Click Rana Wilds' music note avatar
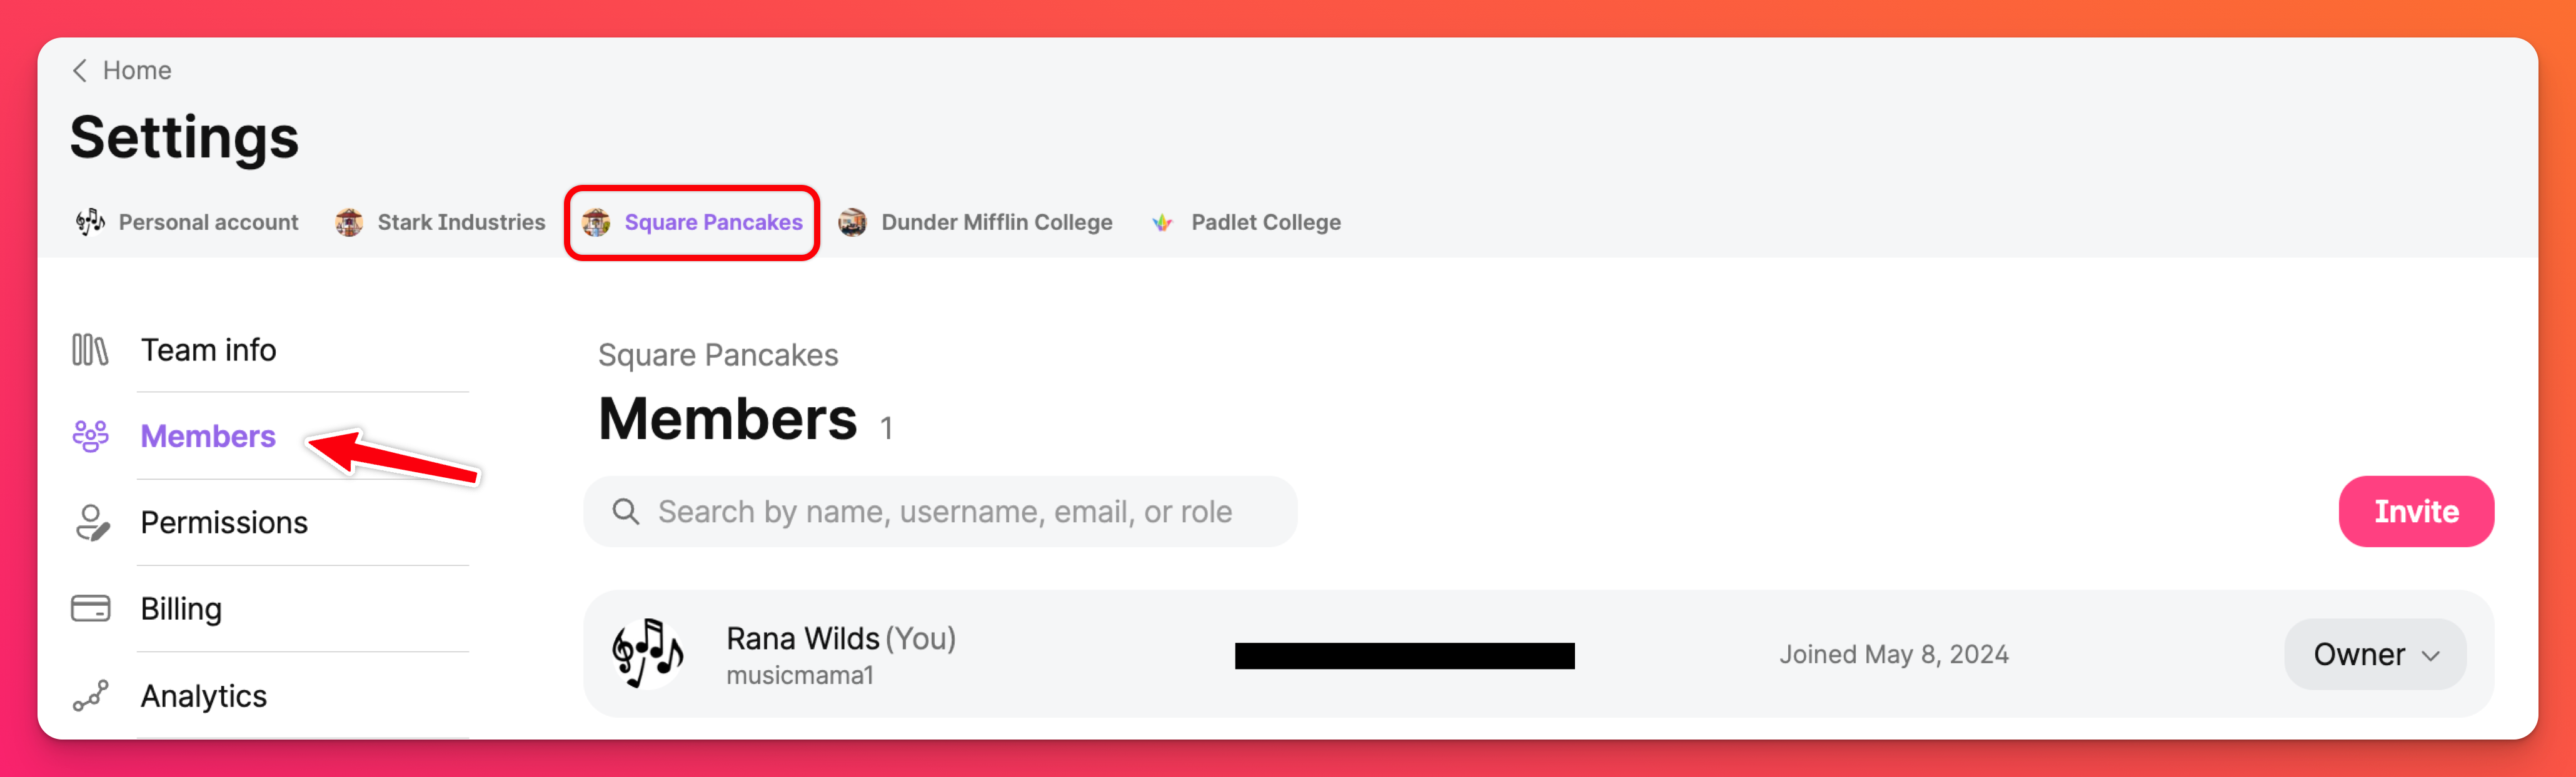This screenshot has width=2576, height=777. tap(648, 654)
